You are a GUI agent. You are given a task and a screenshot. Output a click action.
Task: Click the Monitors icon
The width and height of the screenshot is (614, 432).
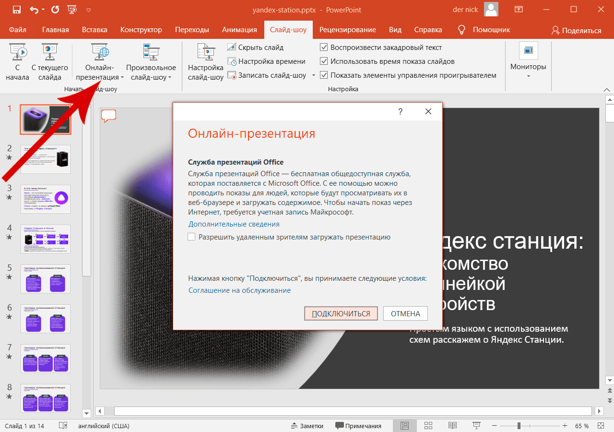528,50
